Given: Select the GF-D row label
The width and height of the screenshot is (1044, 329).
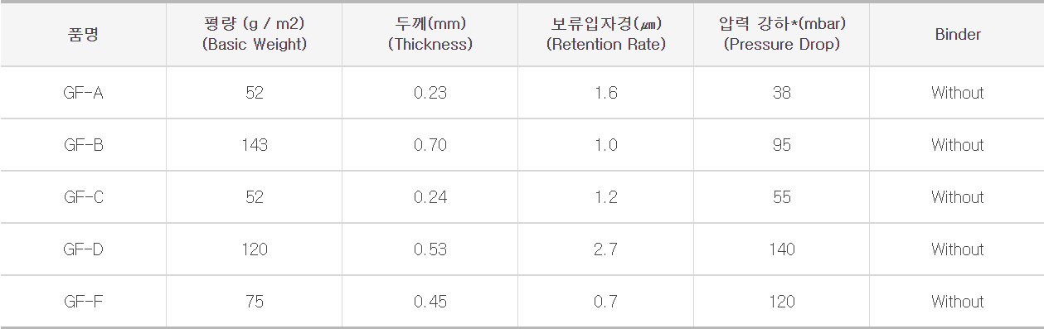Looking at the screenshot, I should tap(83, 249).
